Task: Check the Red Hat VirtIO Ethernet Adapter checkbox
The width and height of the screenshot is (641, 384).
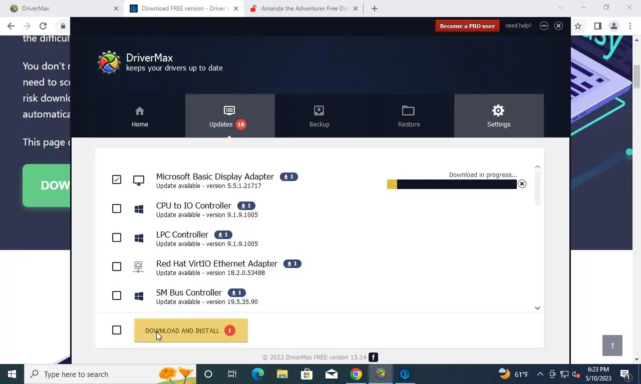Action: coord(117,266)
